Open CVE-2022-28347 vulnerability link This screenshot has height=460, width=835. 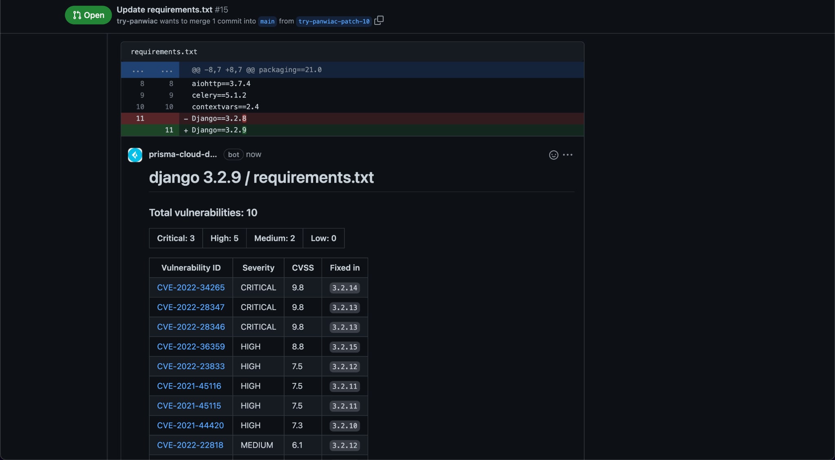coord(191,307)
